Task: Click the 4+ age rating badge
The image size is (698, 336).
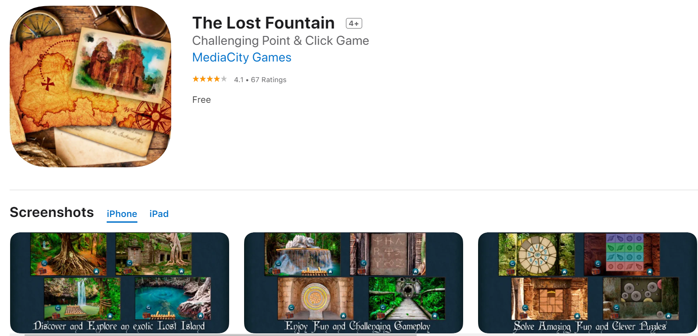Action: [354, 23]
